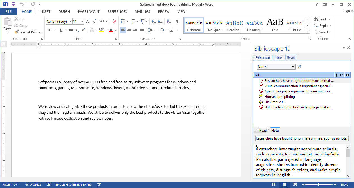Click the Format Painter brush
This screenshot has width=354, height=188.
point(28,32)
